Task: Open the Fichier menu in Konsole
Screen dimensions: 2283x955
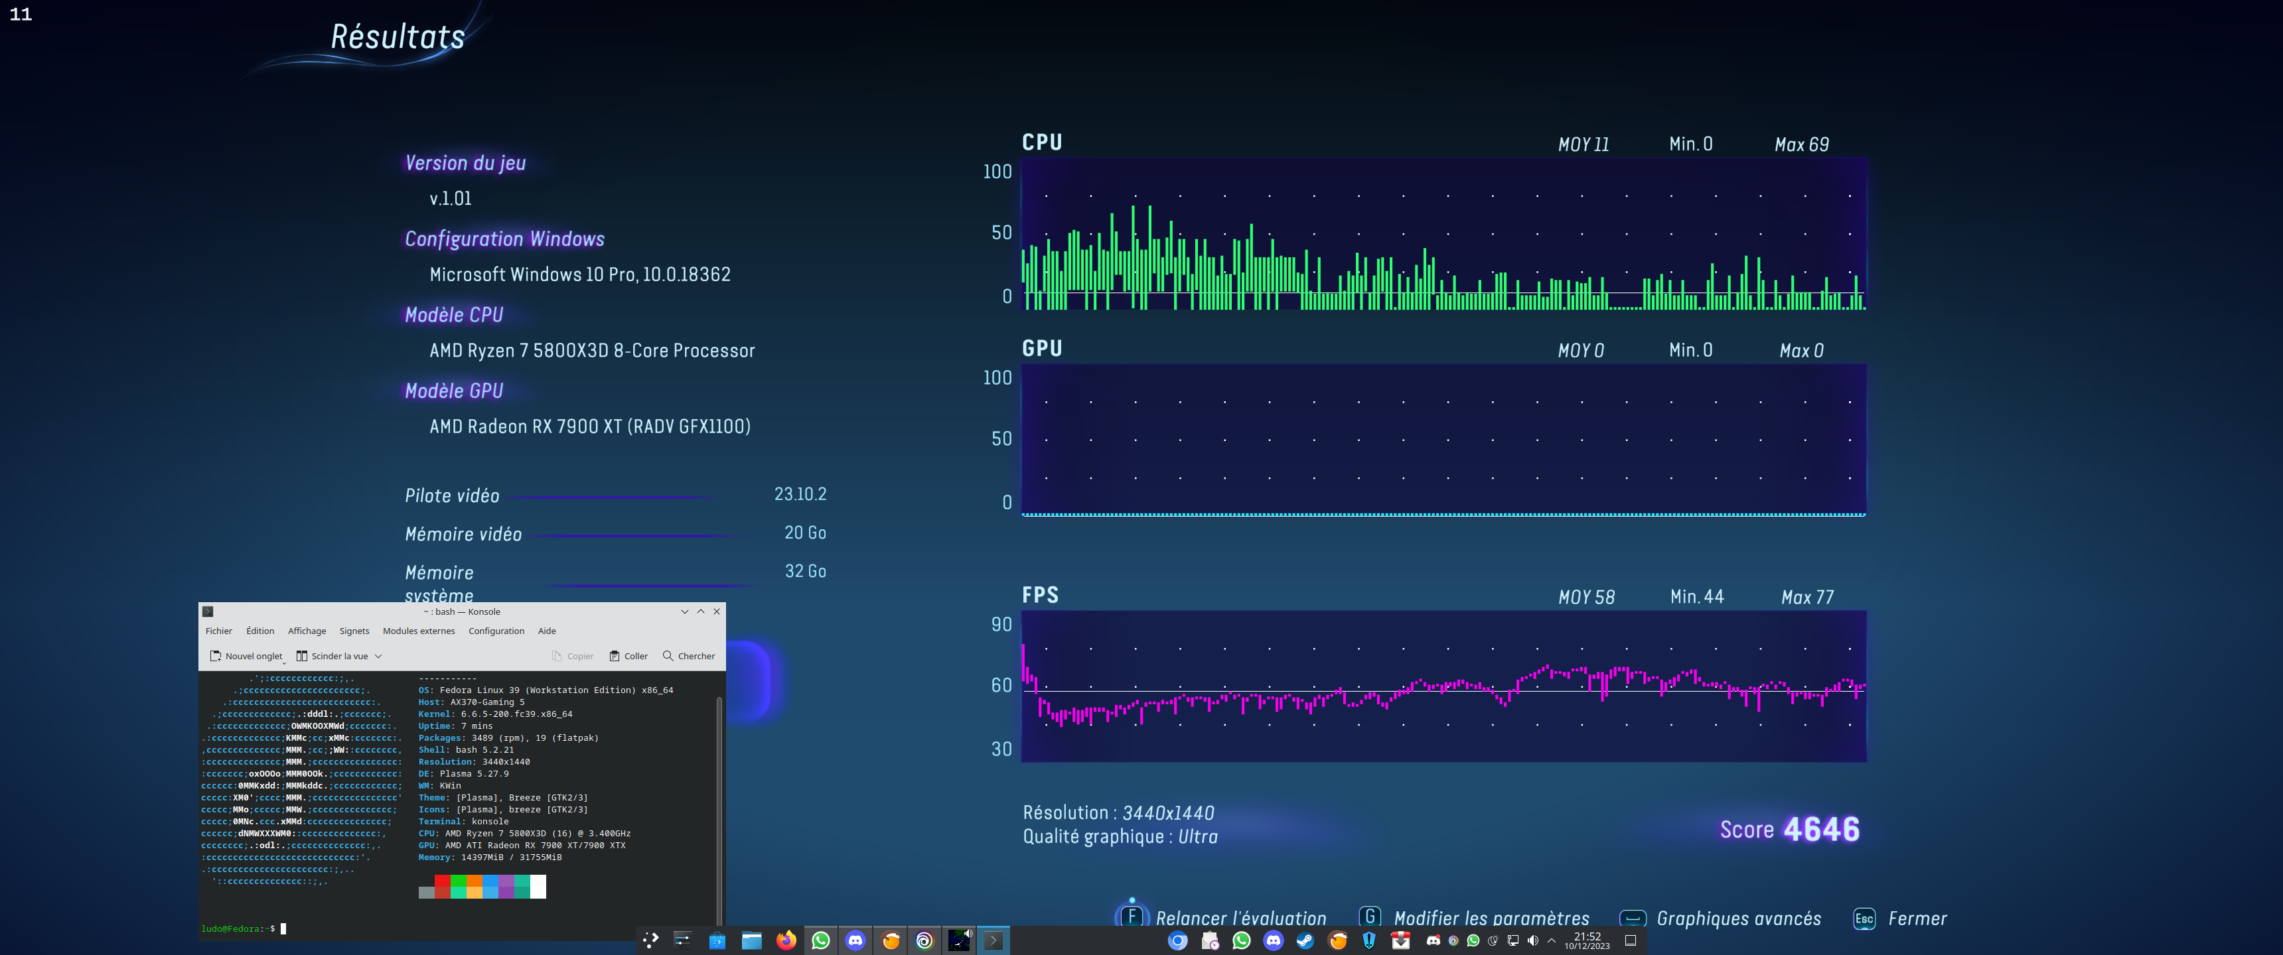Action: [219, 631]
